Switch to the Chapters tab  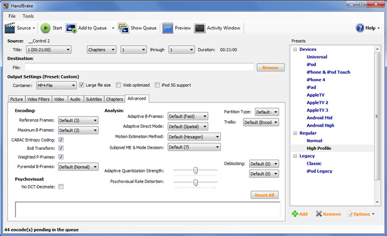point(114,99)
